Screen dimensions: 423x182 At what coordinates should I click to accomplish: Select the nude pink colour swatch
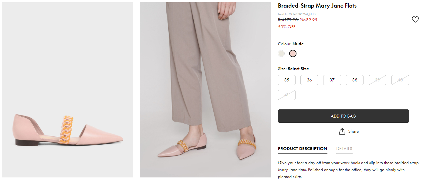tap(293, 53)
